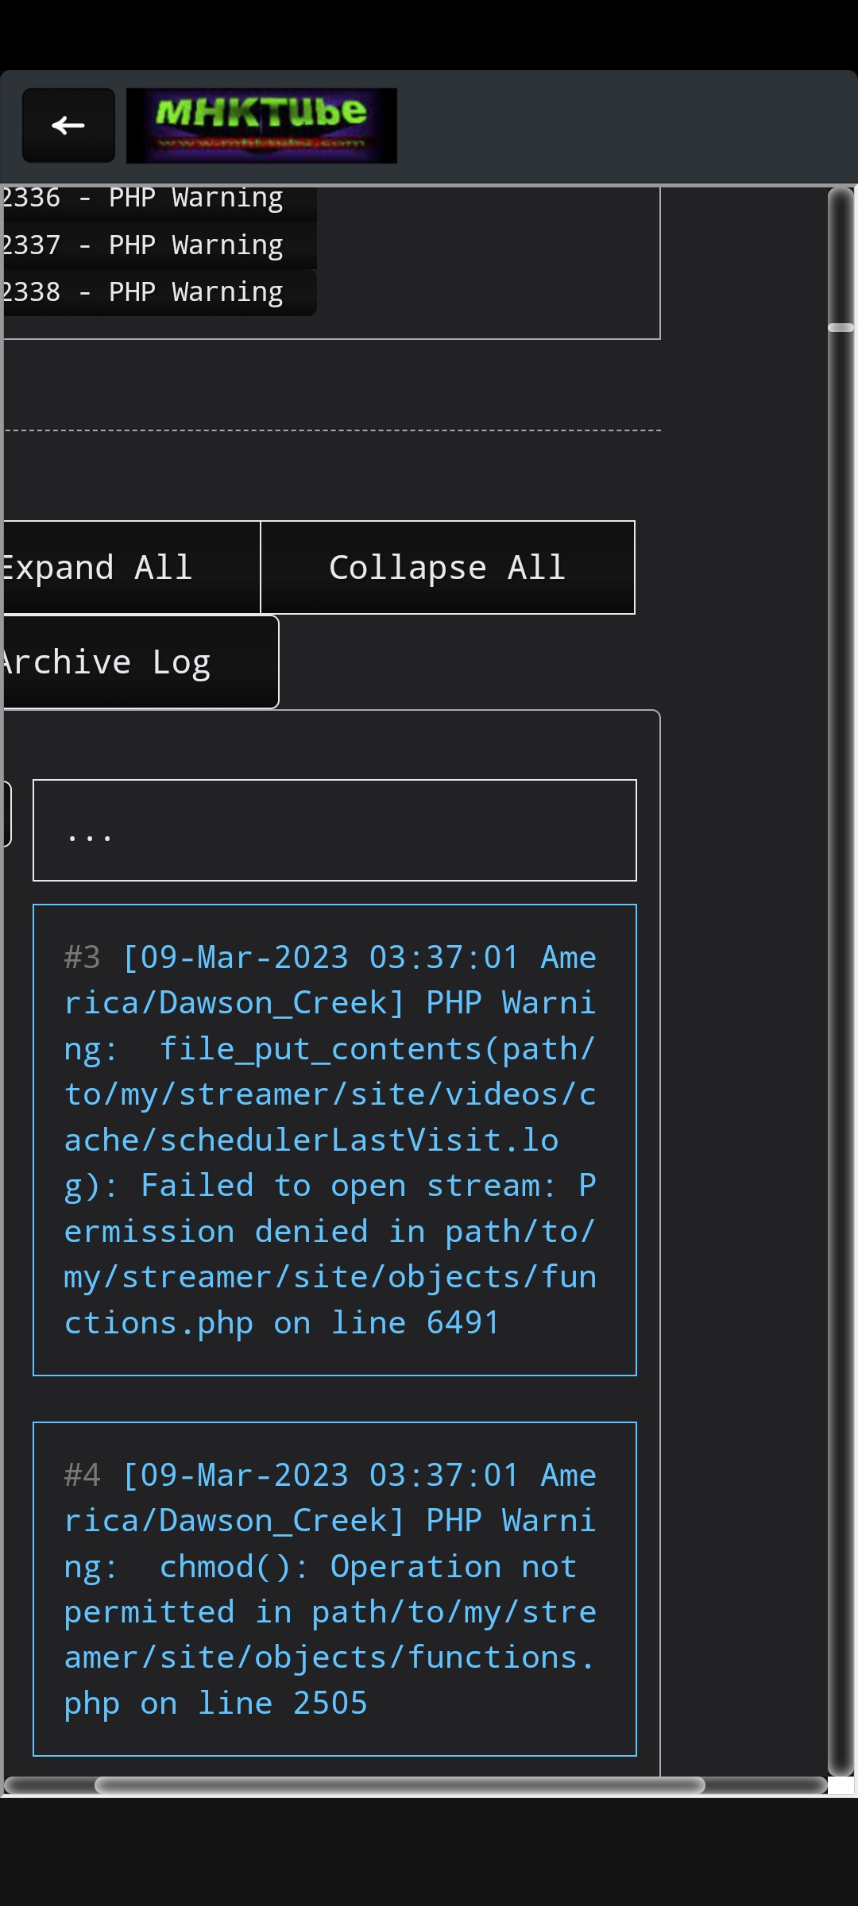
Task: Collapse all log entries
Action: pyautogui.click(x=447, y=566)
